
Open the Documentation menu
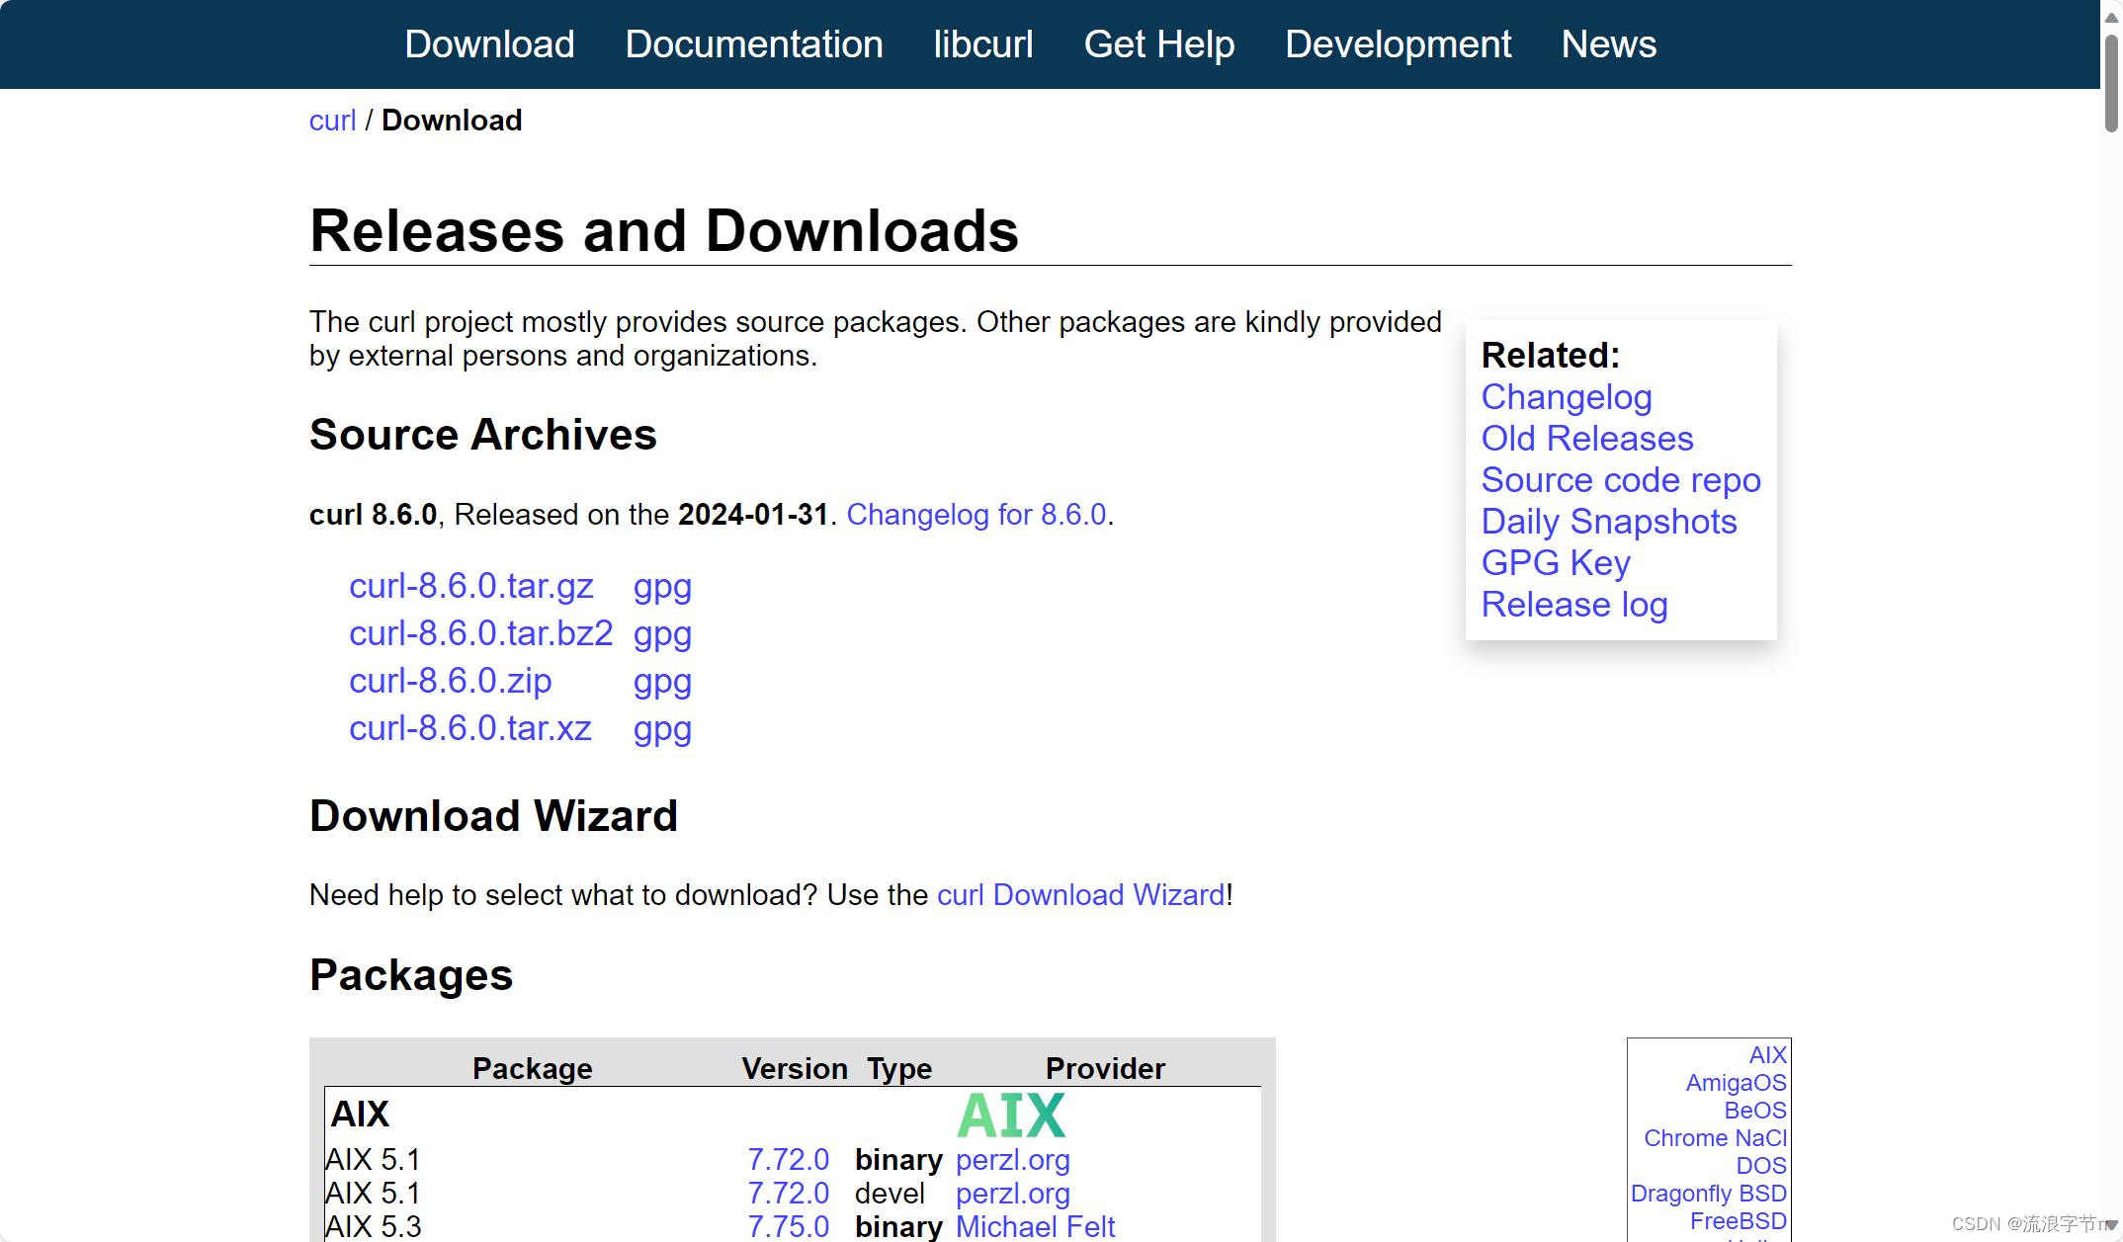pyautogui.click(x=753, y=44)
